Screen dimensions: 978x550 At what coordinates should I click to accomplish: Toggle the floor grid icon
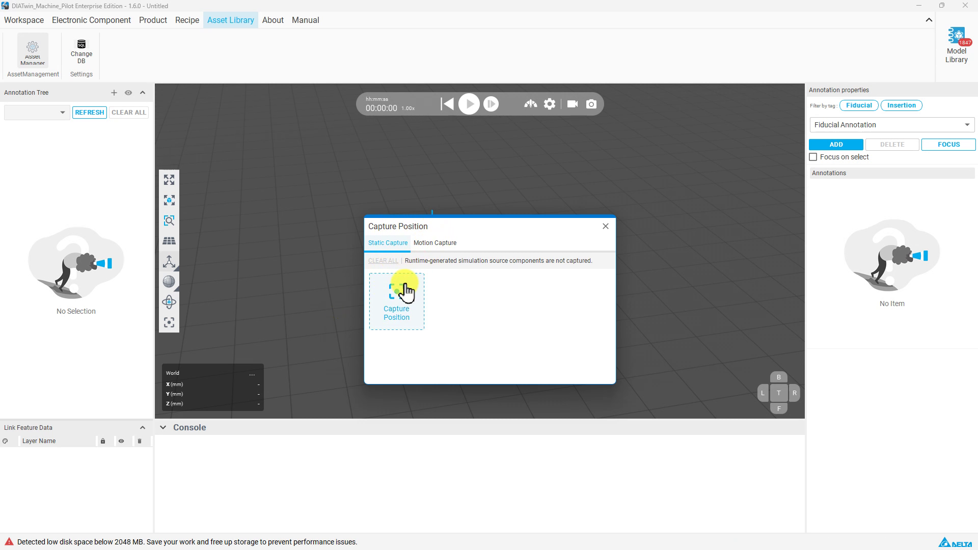169,241
